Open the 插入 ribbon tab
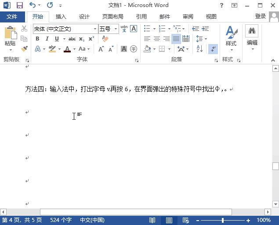This screenshot has height=225, width=279. [61, 17]
